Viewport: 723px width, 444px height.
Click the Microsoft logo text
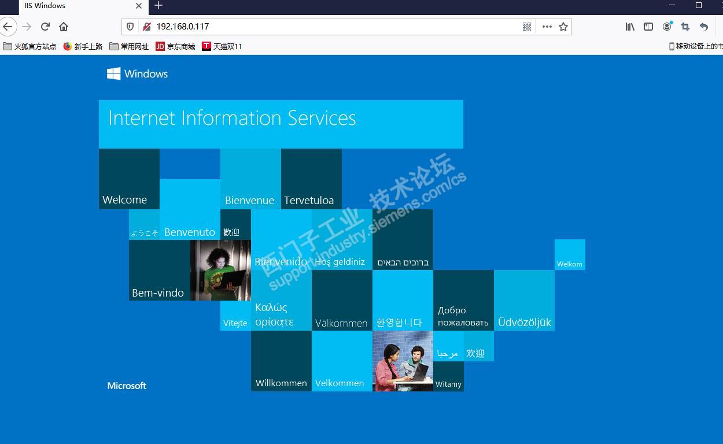127,386
